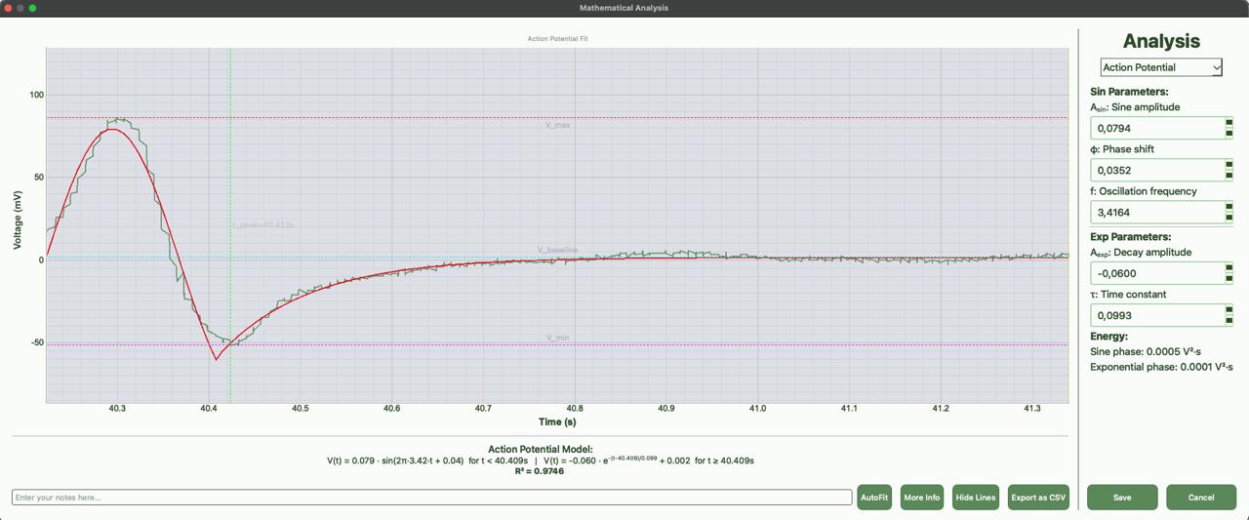Increase the Phase shift value

pos(1229,165)
